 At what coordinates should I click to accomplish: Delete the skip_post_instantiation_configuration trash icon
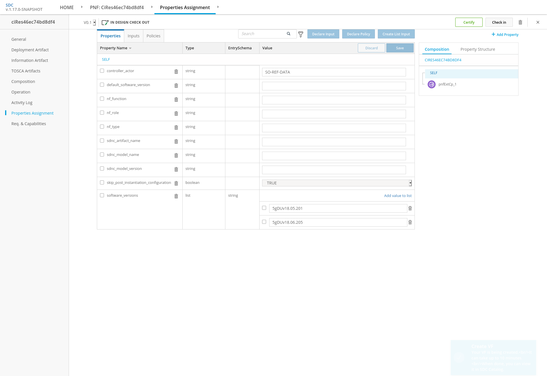[x=176, y=183]
